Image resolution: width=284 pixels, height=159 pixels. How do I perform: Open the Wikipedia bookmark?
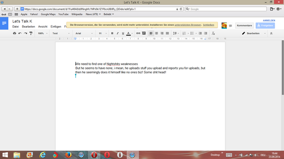point(77,14)
